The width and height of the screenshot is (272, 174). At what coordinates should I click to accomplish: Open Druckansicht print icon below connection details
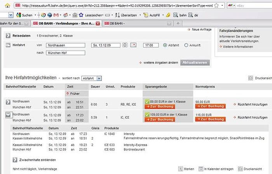[239, 169]
